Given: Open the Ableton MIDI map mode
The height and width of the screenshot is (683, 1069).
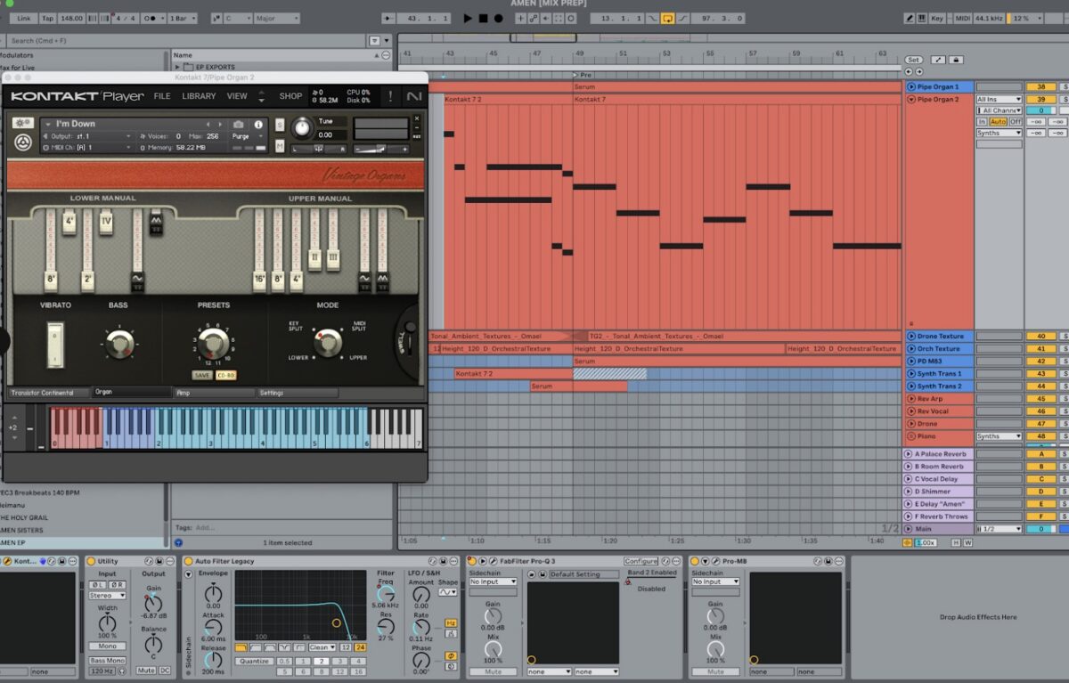Looking at the screenshot, I should 962,18.
